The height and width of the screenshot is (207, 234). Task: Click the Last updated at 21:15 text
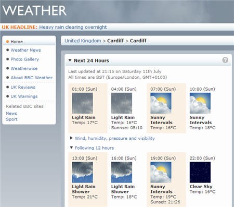(115, 71)
